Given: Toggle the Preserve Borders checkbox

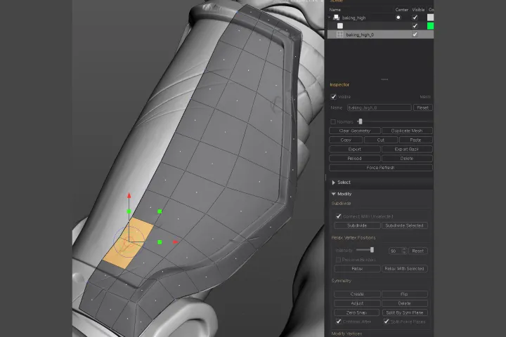Looking at the screenshot, I should (x=338, y=260).
